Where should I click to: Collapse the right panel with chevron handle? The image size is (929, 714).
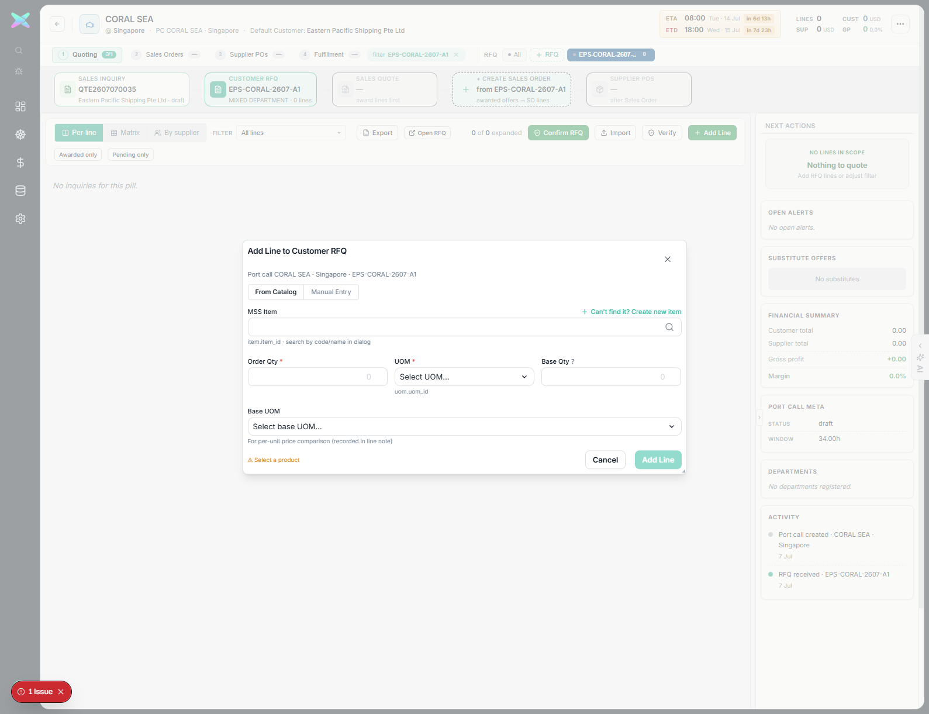click(x=759, y=418)
